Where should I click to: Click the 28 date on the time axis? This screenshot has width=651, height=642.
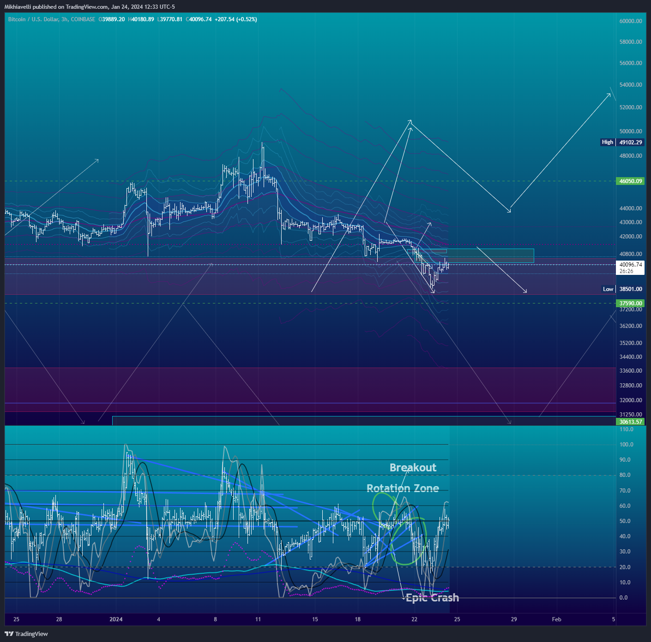click(59, 619)
